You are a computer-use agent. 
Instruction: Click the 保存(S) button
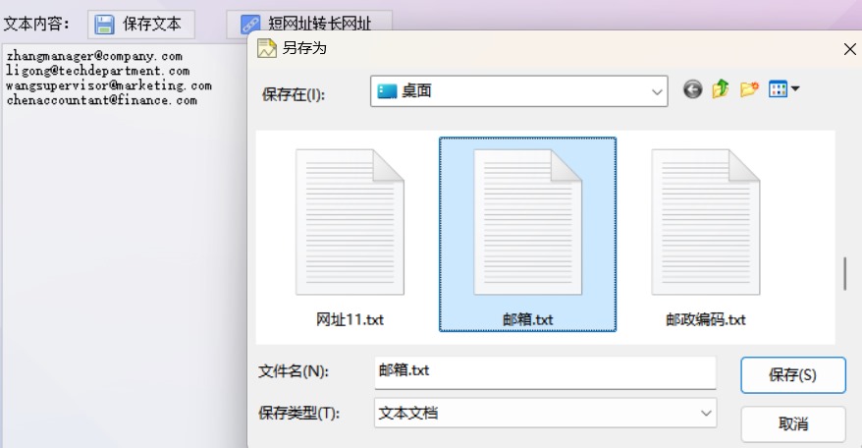792,374
